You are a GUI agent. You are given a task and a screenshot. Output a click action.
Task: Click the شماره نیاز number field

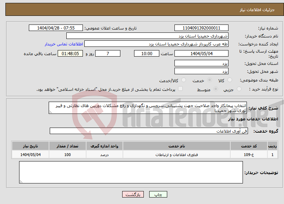click(x=201, y=28)
